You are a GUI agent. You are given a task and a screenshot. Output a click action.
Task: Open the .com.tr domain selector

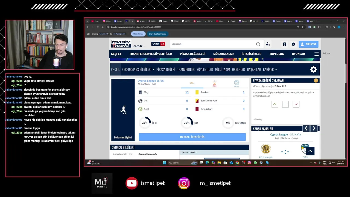pyautogui.click(x=139, y=46)
